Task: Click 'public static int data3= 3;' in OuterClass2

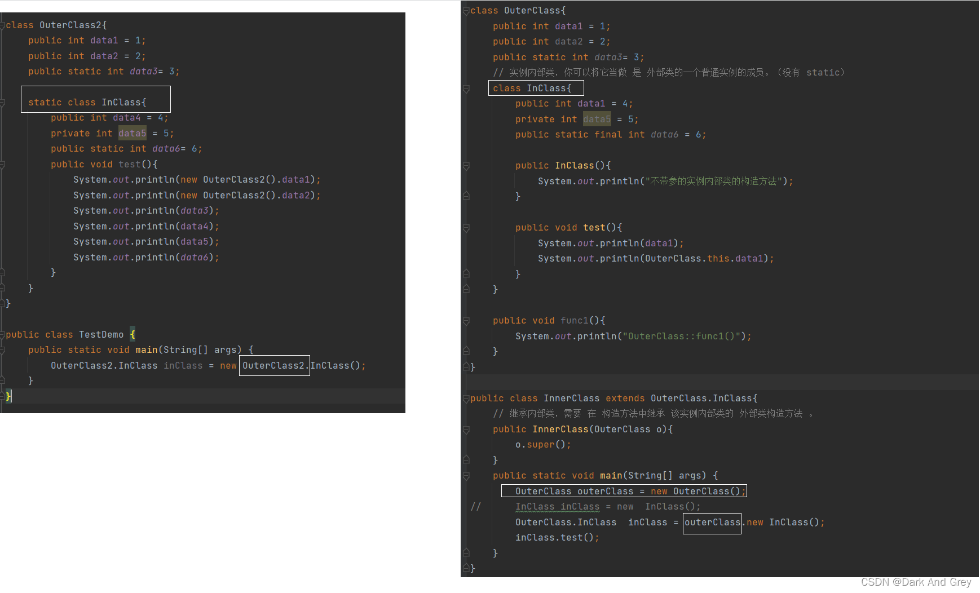Action: pyautogui.click(x=104, y=72)
